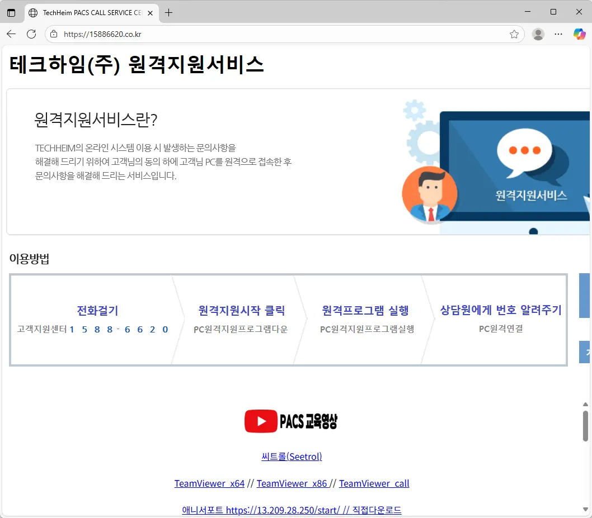The height and width of the screenshot is (518, 592).
Task: Open the browser profile avatar
Action: pyautogui.click(x=538, y=34)
